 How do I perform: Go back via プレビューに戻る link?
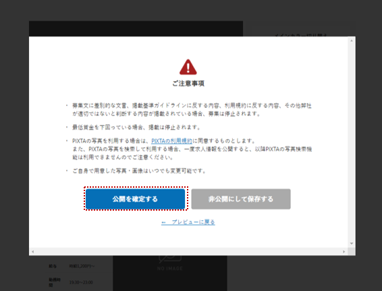pyautogui.click(x=188, y=222)
